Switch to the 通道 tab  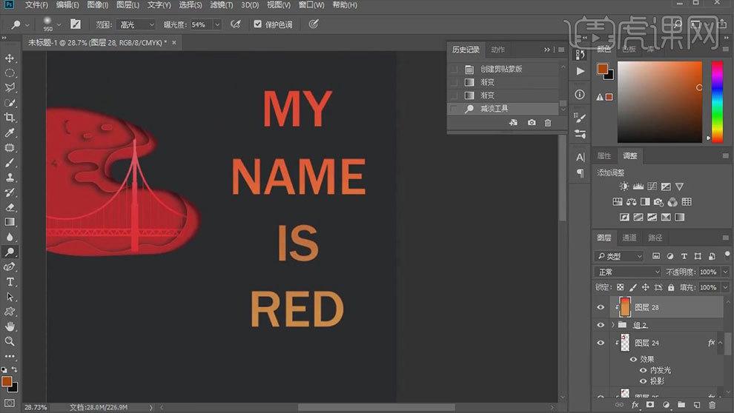pos(629,238)
